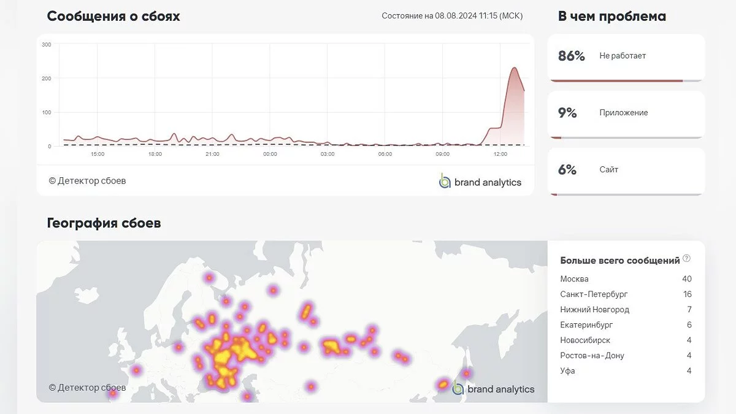
Task: Click Санкт-Петербург in the city list
Action: click(x=594, y=294)
